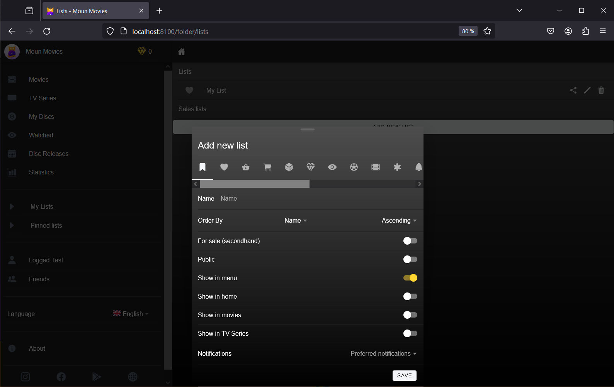Click the Name input field
The width and height of the screenshot is (614, 387).
pyautogui.click(x=317, y=199)
